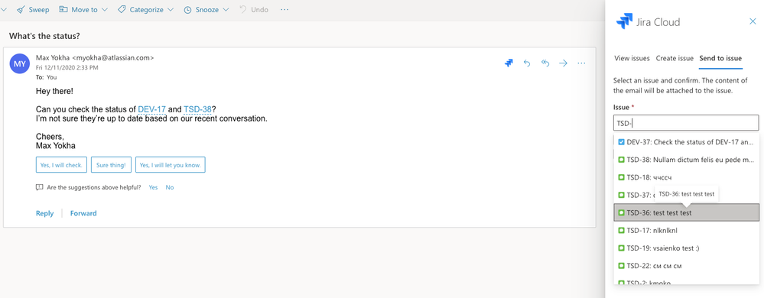
Task: Click the sender name Max Yokha
Action: [x=53, y=57]
